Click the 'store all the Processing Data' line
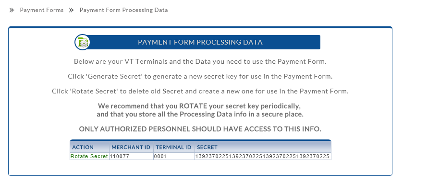The image size is (427, 196). [x=200, y=115]
